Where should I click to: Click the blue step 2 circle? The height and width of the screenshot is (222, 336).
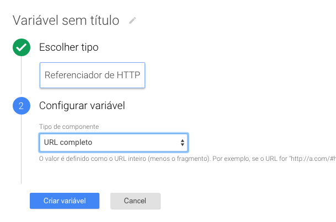(21, 106)
